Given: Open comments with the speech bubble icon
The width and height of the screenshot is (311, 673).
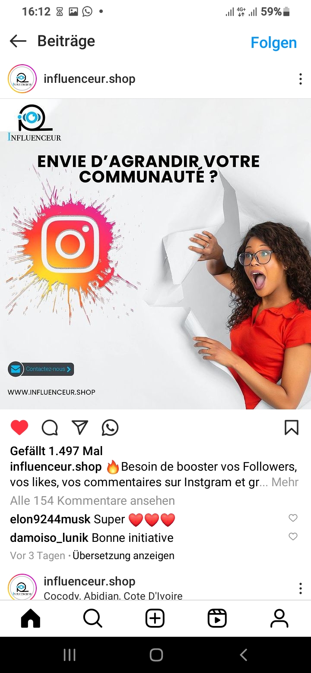Looking at the screenshot, I should (50, 428).
